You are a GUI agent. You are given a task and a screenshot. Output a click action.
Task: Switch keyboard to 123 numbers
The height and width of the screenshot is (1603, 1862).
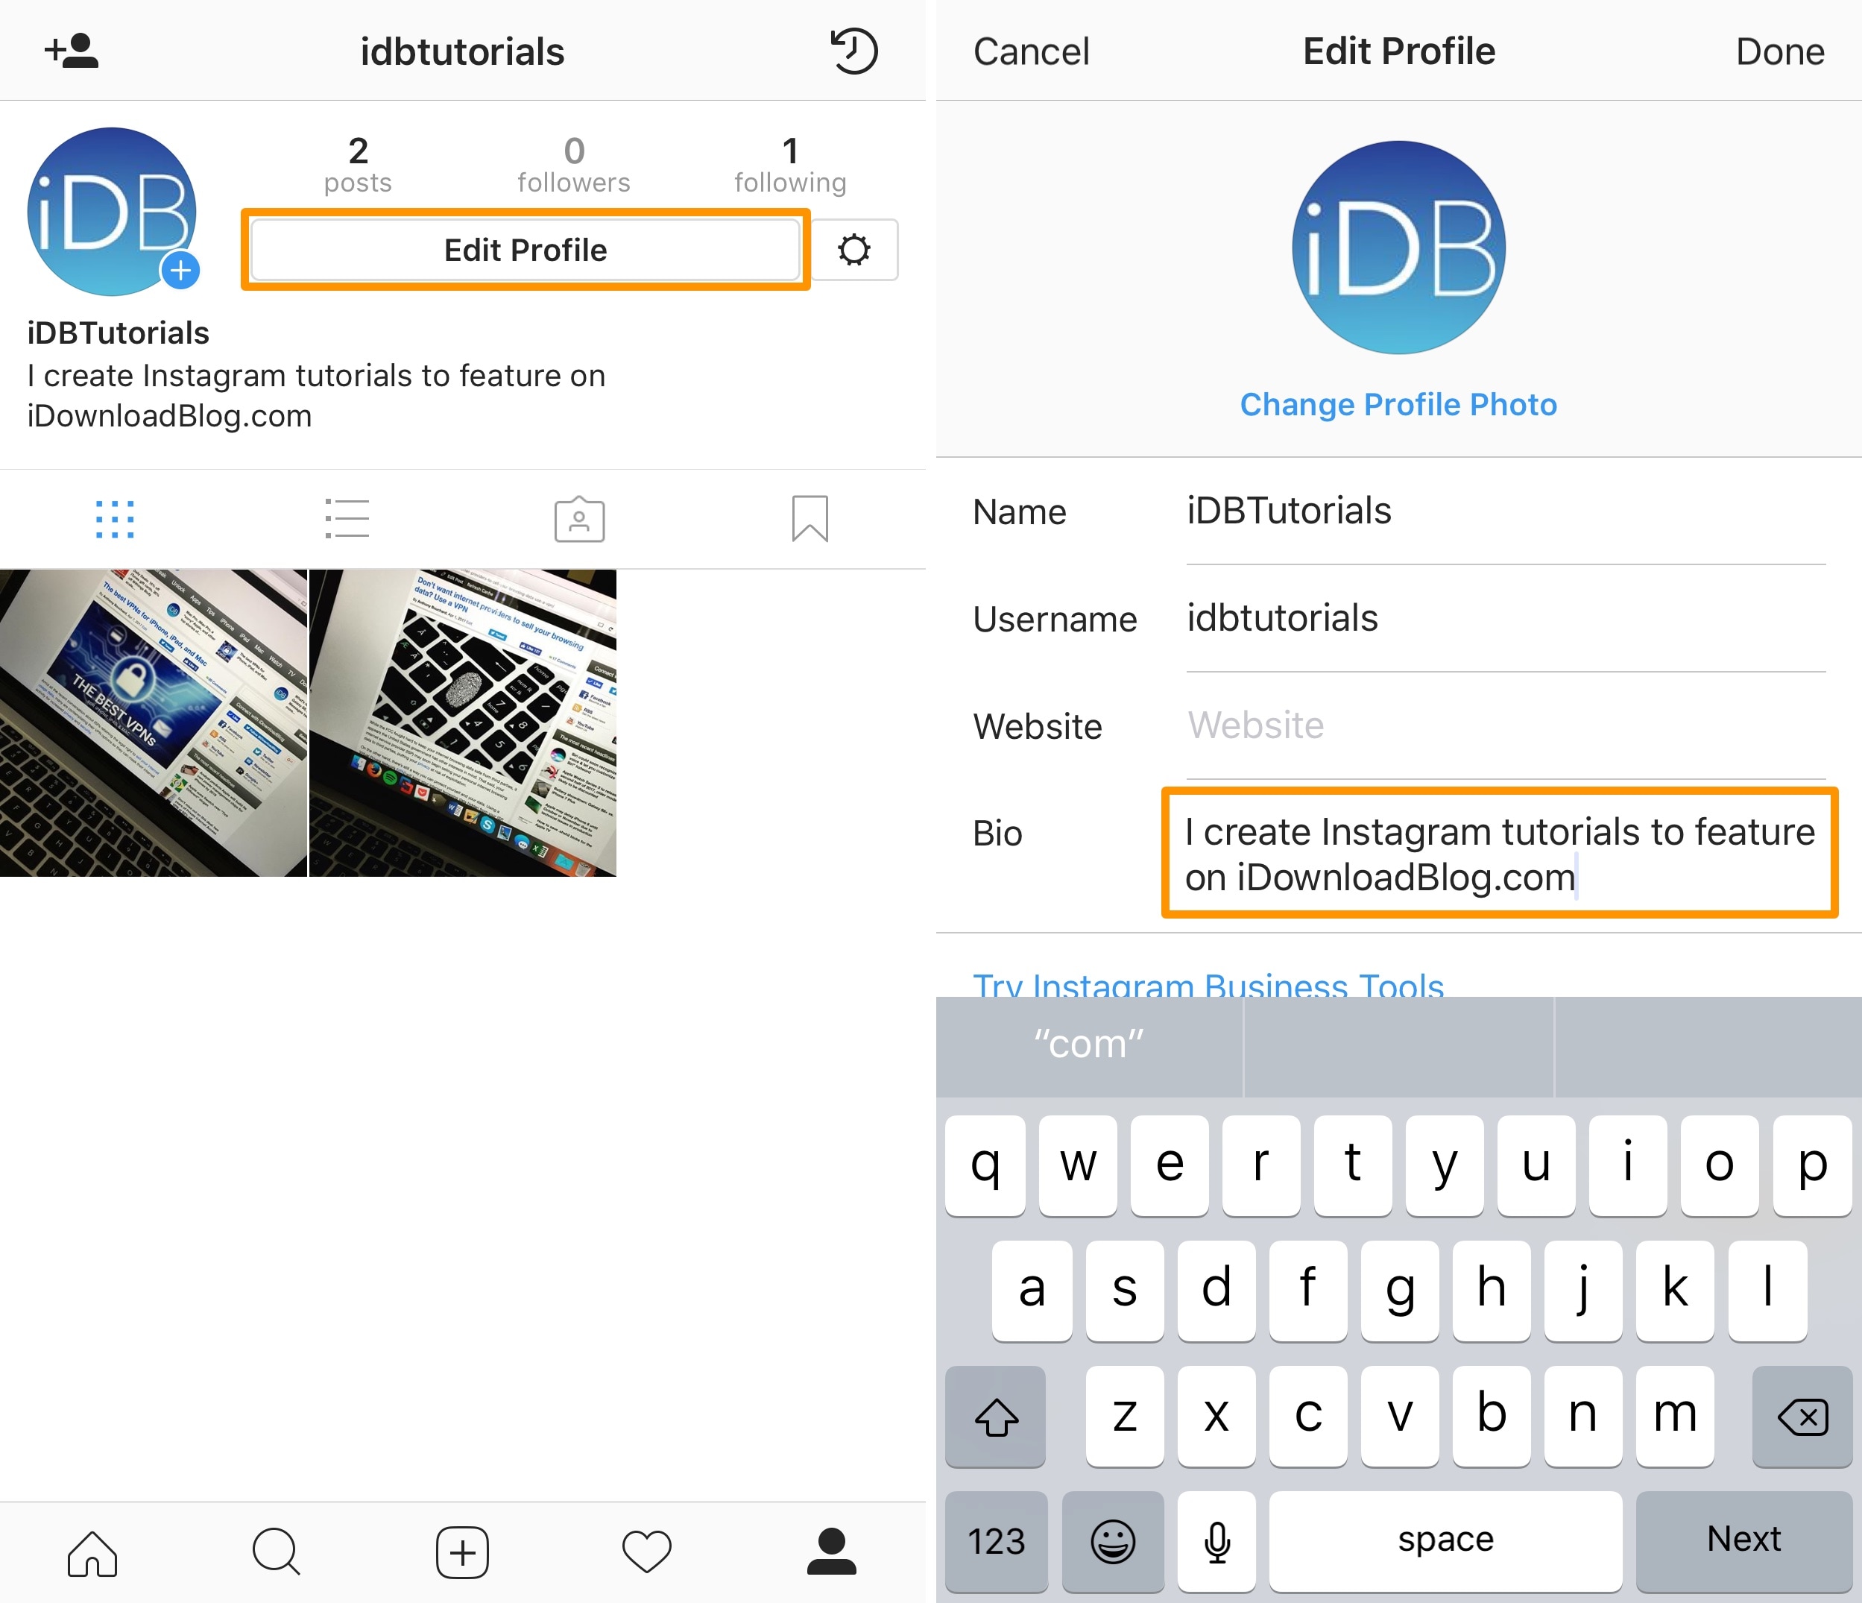coord(996,1541)
